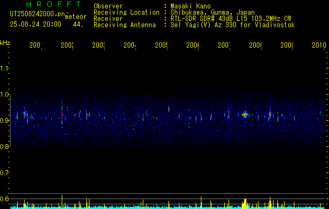Click the 1.0 frequency axis label
This screenshot has height=209, width=329.
(x=5, y=95)
